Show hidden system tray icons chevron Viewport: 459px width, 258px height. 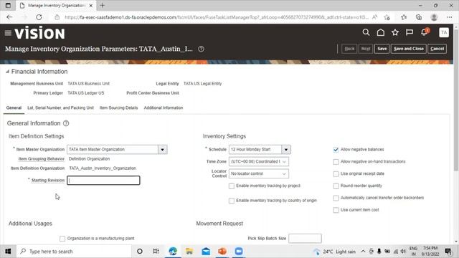363,252
